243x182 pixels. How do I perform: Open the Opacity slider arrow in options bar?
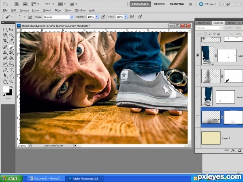pyautogui.click(x=97, y=17)
